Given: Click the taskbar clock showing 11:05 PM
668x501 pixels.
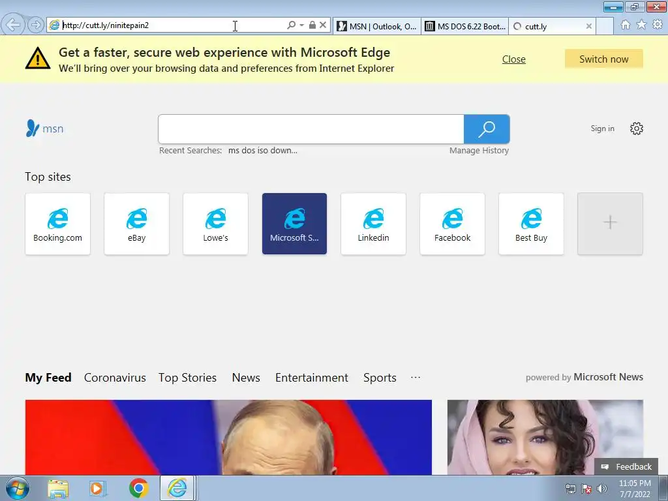Looking at the screenshot, I should (x=635, y=488).
